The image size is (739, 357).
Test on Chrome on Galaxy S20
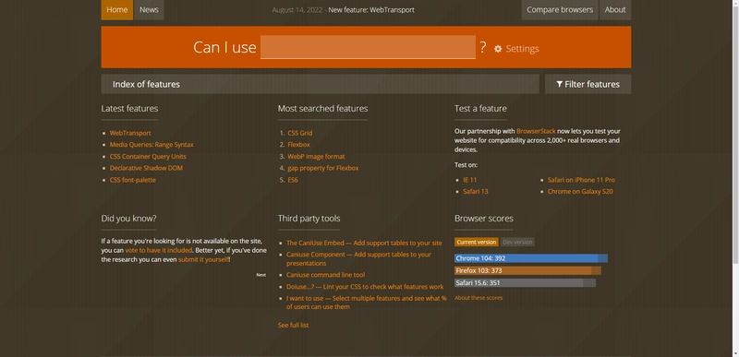(580, 192)
